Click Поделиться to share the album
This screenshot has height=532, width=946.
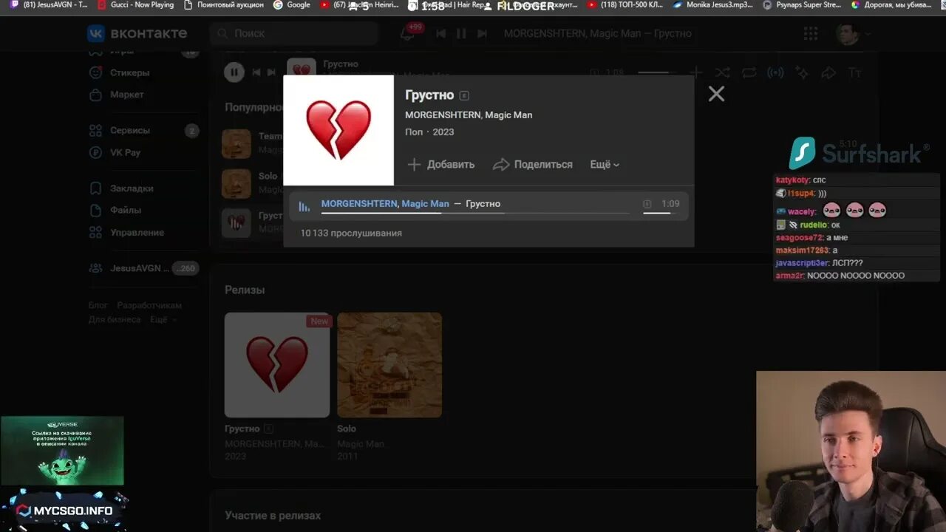click(x=533, y=164)
